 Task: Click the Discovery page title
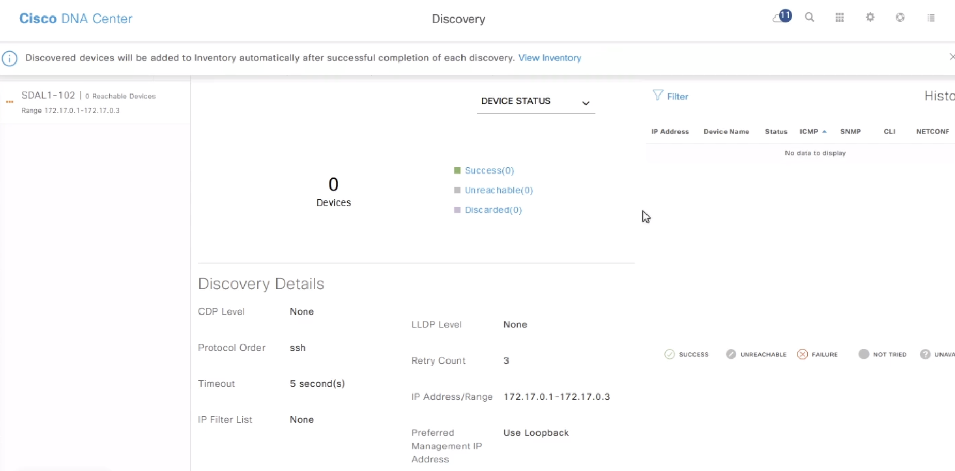click(458, 19)
